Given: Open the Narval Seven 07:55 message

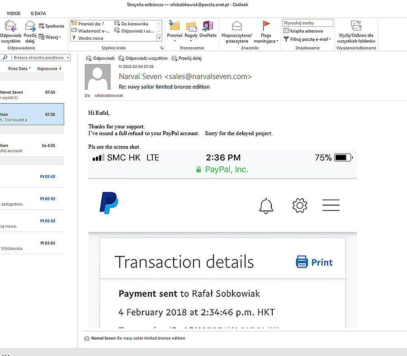Looking at the screenshot, I should [x=32, y=95].
